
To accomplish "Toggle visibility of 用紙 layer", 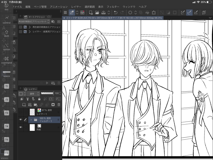I will [21, 127].
